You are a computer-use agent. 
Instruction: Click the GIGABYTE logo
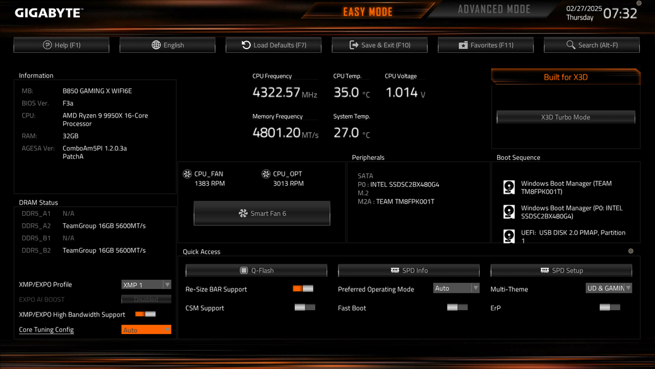point(49,13)
